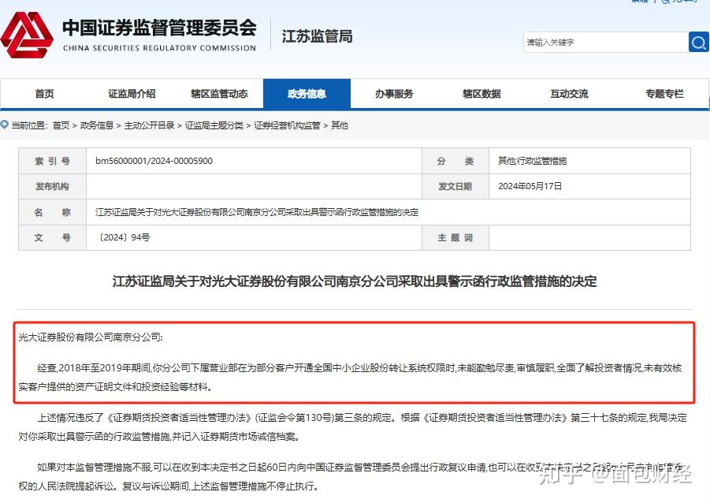Viewport: 710px width, 503px height.
Task: Open the 办事服务 menu item
Action: tap(393, 93)
